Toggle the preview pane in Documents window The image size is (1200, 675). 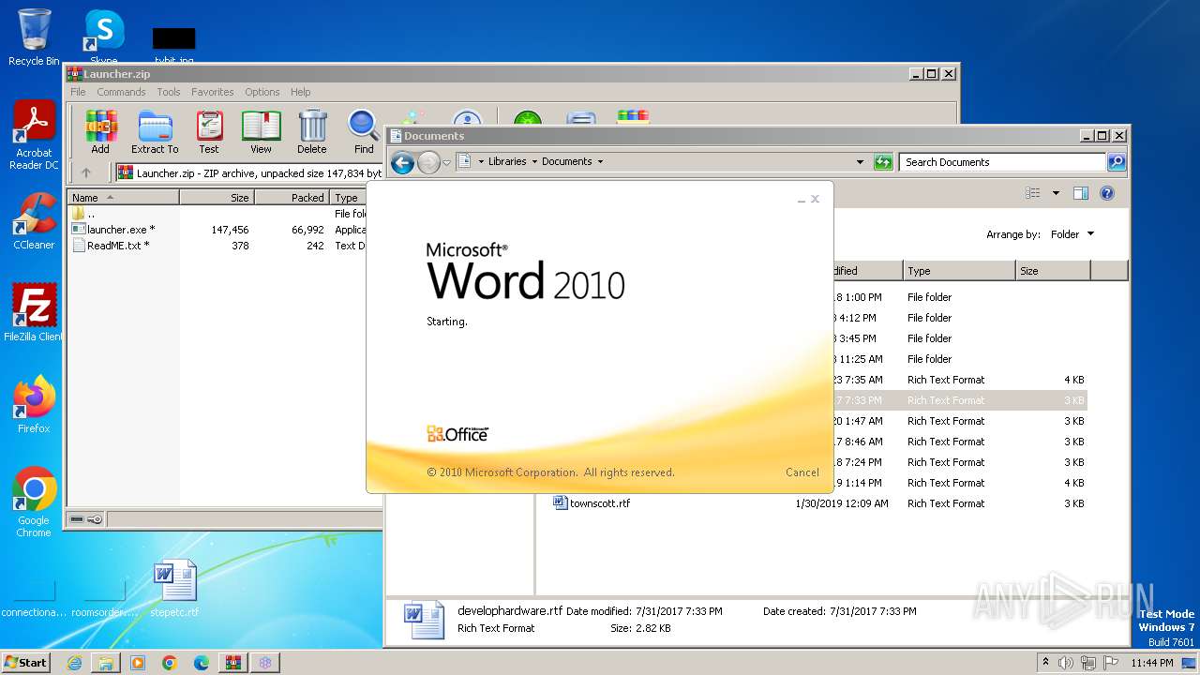pos(1080,193)
